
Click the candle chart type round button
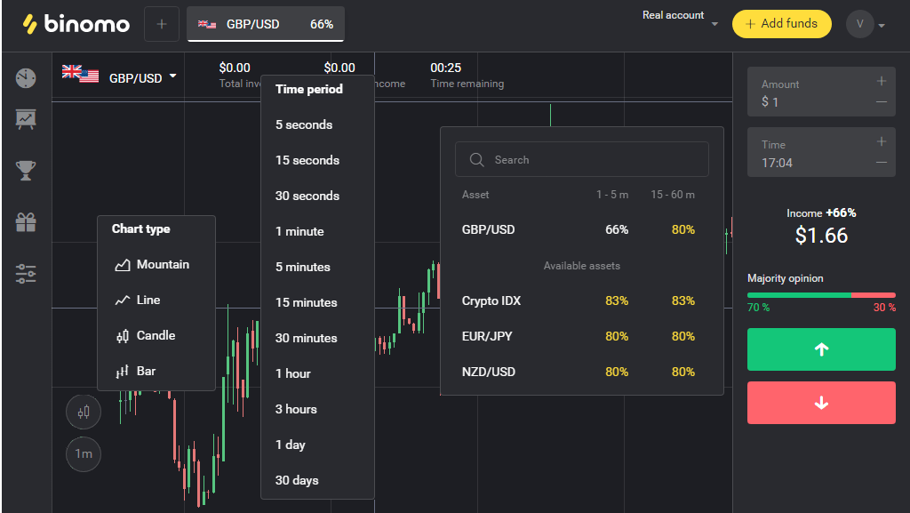[84, 412]
